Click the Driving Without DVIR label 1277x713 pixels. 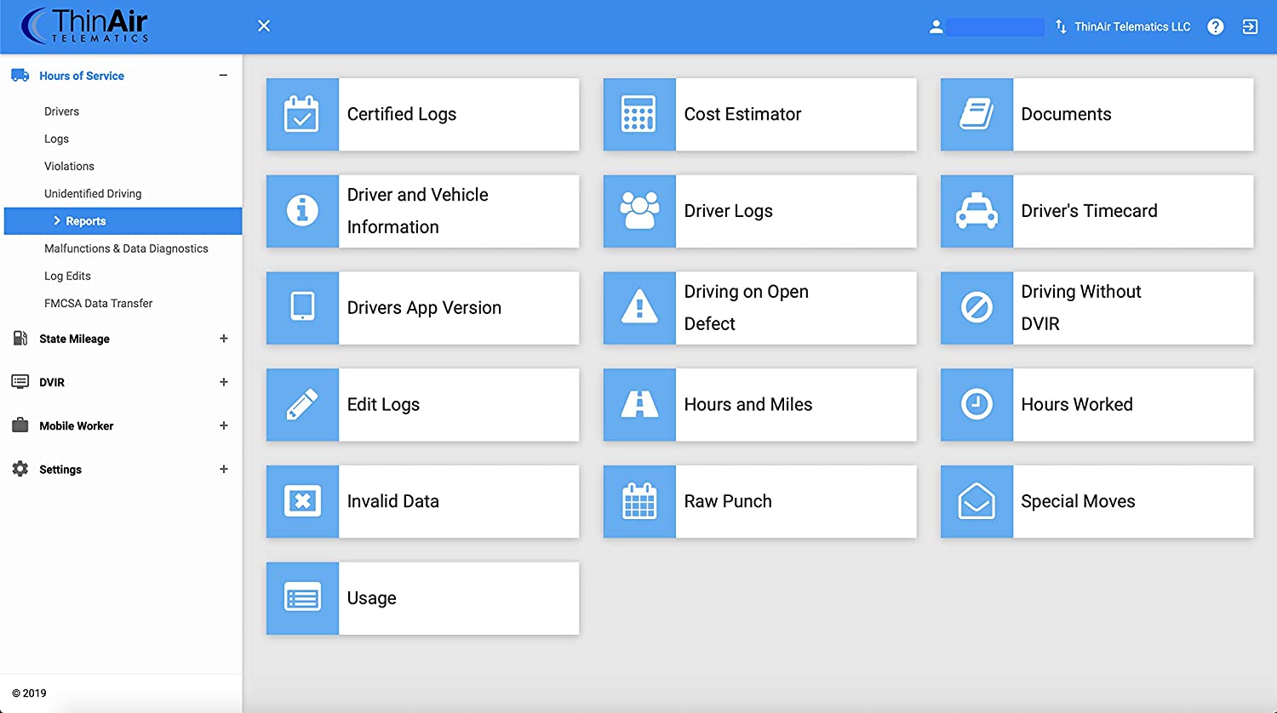(x=1081, y=307)
